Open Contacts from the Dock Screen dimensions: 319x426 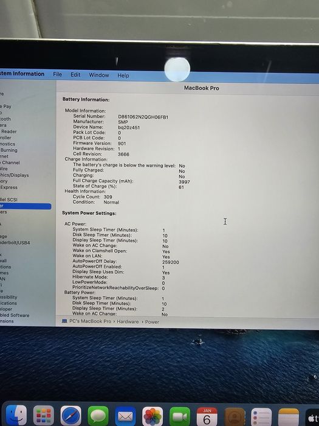pyautogui.click(x=235, y=417)
